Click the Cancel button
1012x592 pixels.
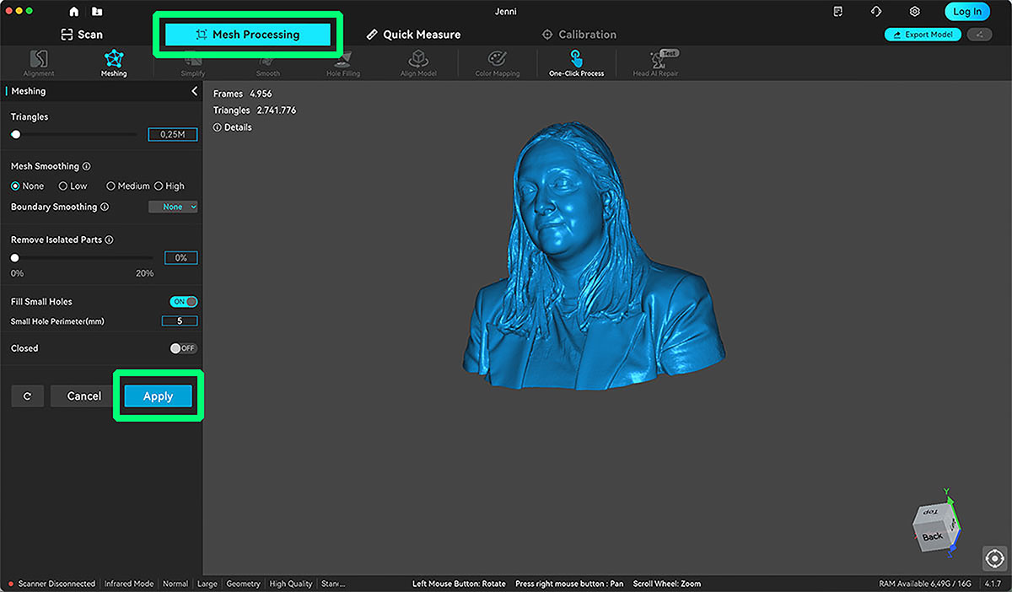coord(84,396)
